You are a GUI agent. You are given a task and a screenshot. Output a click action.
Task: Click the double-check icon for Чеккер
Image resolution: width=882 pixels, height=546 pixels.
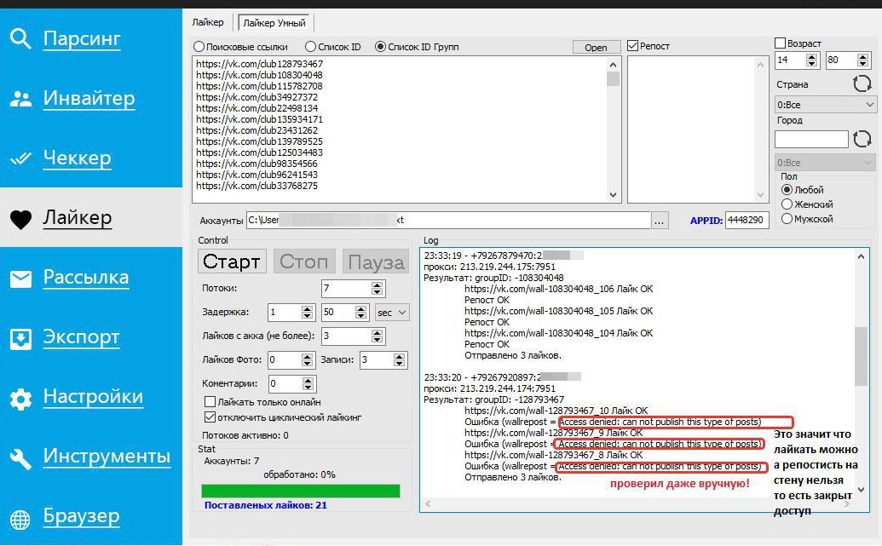pos(20,158)
